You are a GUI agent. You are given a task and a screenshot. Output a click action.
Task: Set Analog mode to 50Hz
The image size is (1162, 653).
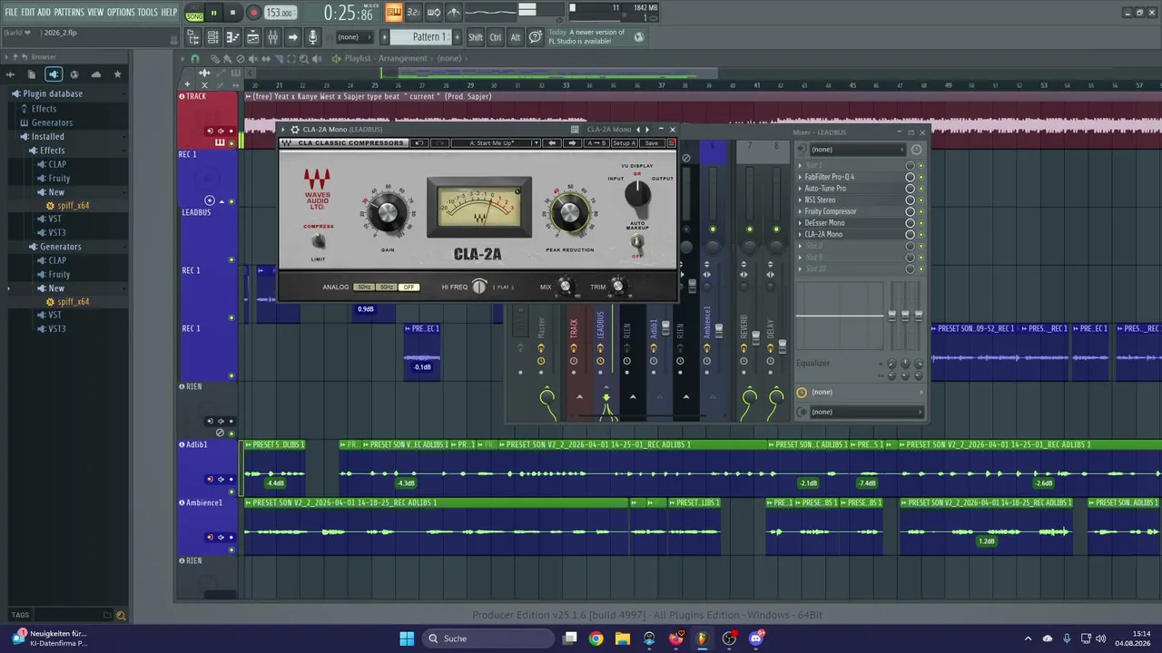point(363,288)
